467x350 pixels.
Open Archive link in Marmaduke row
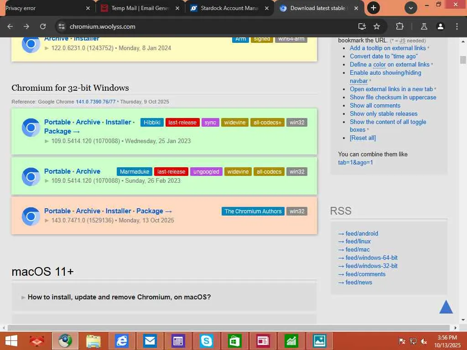click(x=88, y=171)
